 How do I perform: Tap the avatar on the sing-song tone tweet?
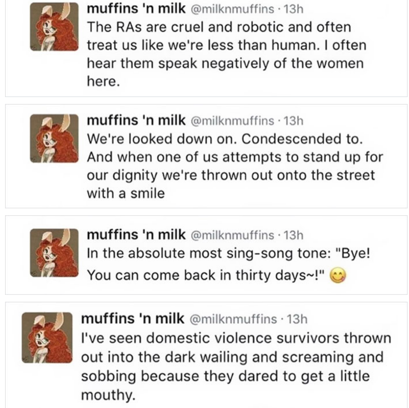[51, 252]
